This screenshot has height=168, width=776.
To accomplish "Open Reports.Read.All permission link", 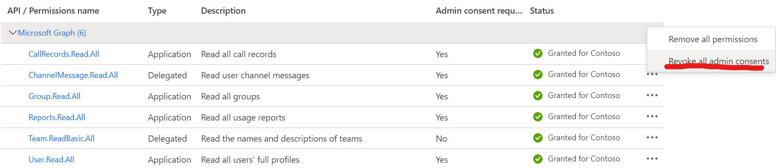I will 57,117.
